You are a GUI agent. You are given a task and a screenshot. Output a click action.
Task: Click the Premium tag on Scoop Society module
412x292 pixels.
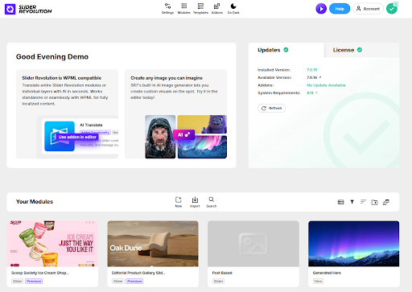tap(34, 282)
